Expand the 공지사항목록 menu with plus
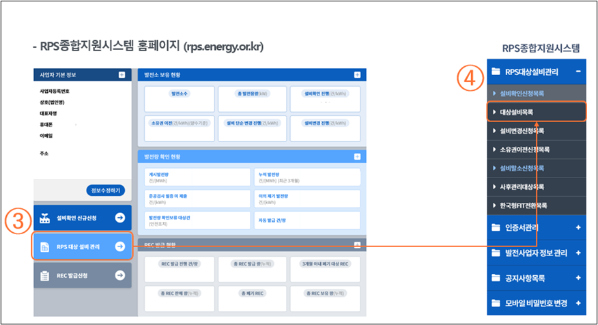The width and height of the screenshot is (598, 325). click(x=578, y=278)
